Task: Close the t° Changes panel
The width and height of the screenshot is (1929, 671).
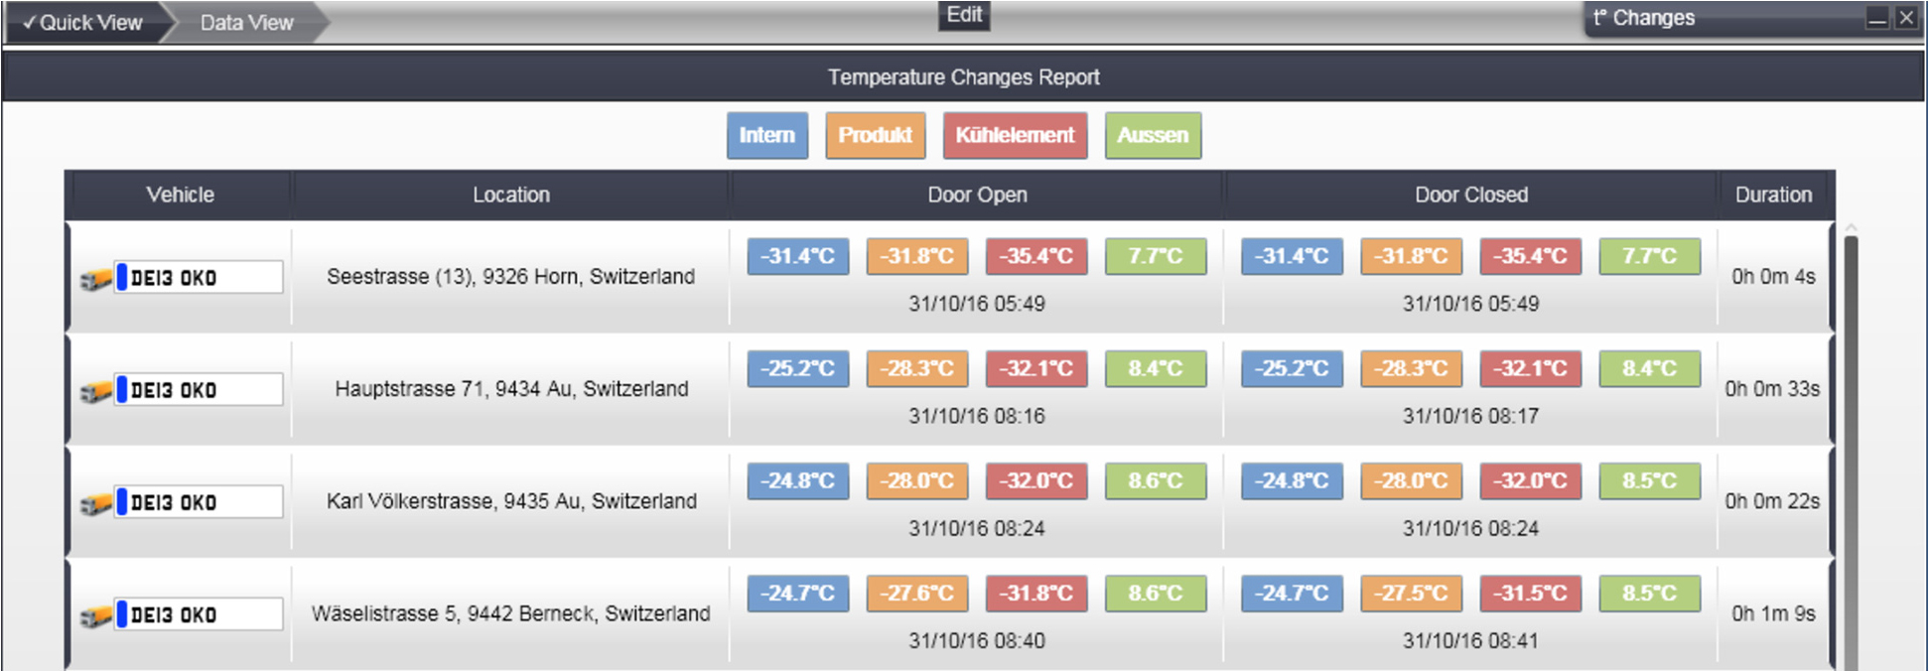Action: coord(1906,18)
